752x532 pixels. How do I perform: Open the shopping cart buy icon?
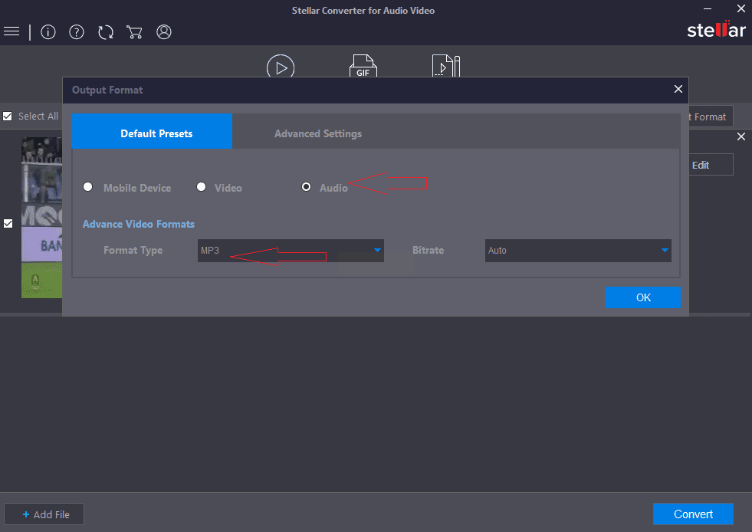click(x=135, y=32)
